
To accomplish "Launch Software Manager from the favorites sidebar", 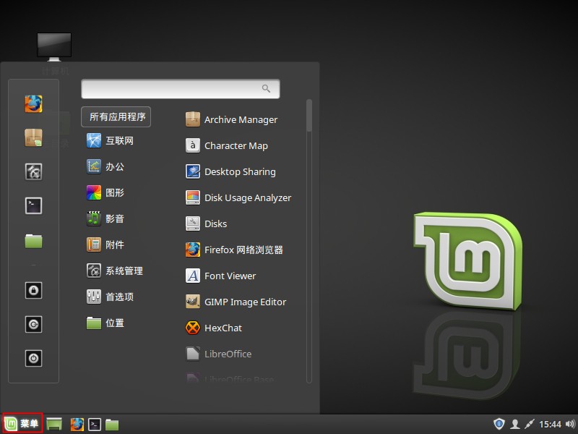I will point(33,137).
